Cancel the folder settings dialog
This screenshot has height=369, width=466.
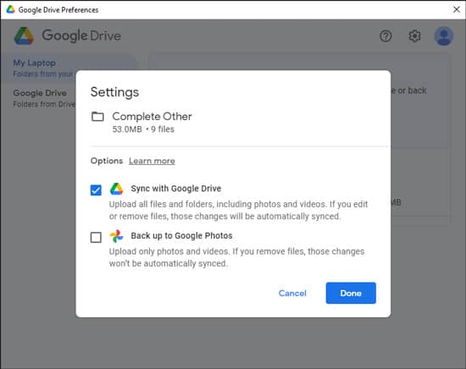click(292, 294)
